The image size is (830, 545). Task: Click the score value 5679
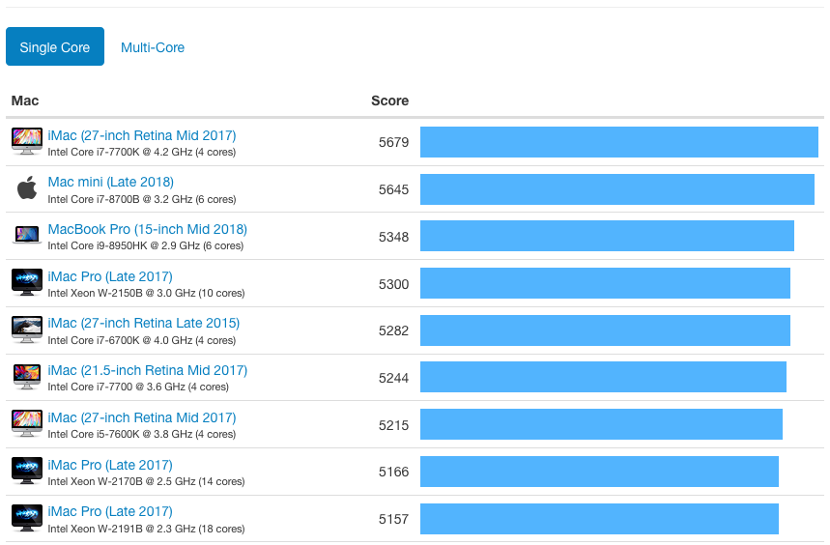point(393,142)
